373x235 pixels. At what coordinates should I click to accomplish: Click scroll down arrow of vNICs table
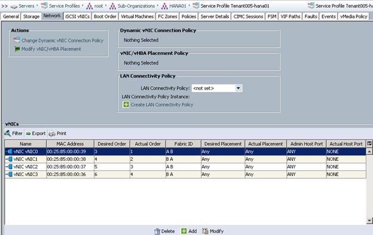pos(369,221)
